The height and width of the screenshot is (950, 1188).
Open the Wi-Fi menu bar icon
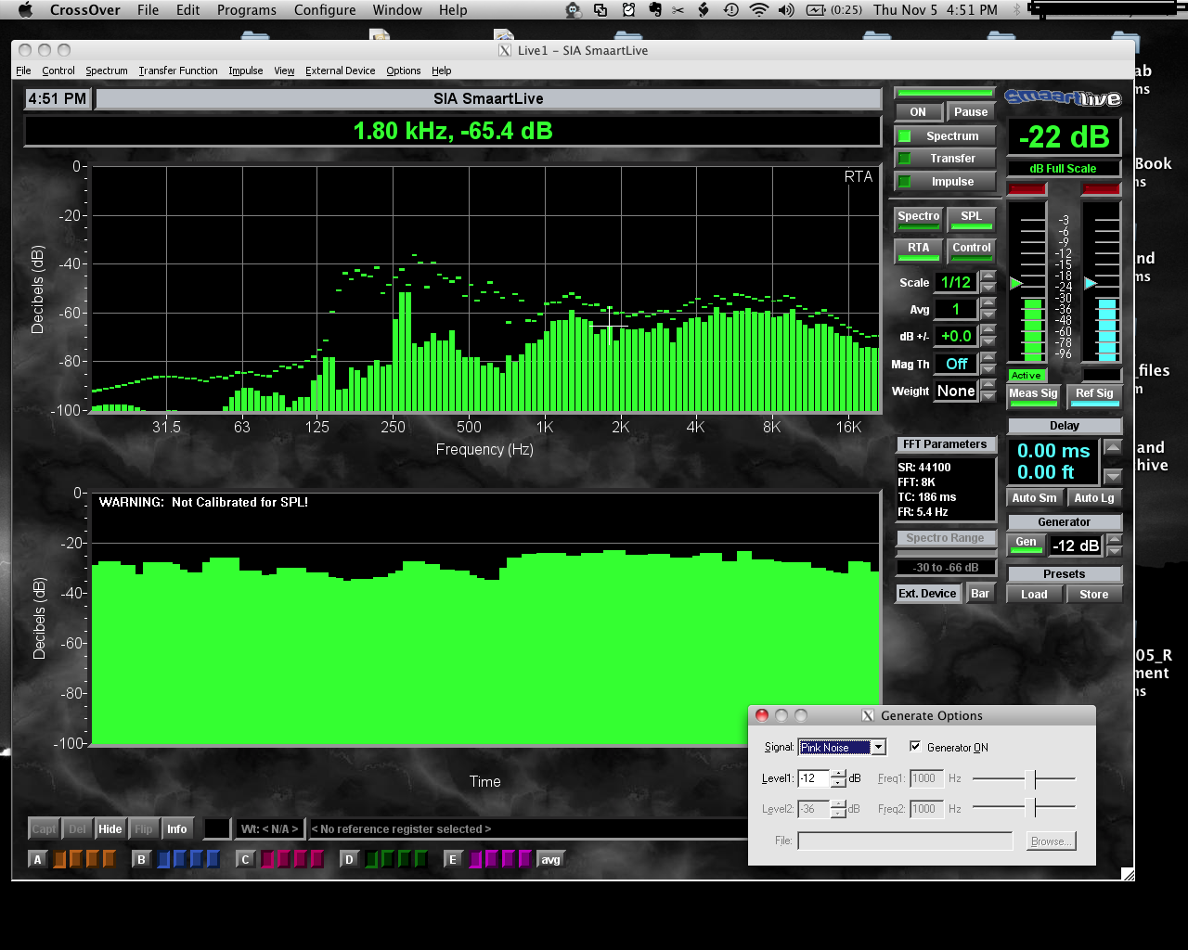759,10
